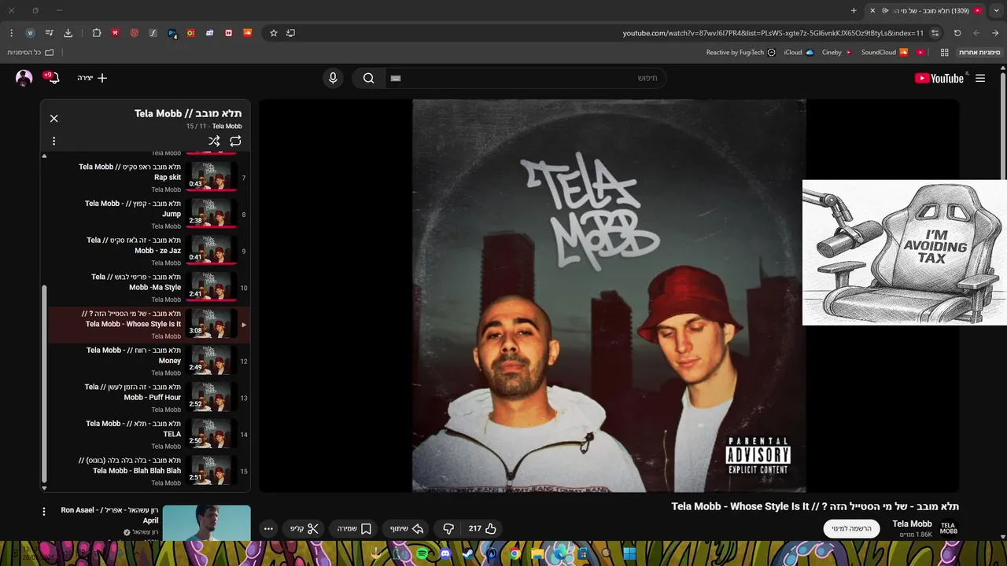This screenshot has width=1007, height=566.
Task: Open Chrome tab search dropdown arrow
Action: pos(996,10)
